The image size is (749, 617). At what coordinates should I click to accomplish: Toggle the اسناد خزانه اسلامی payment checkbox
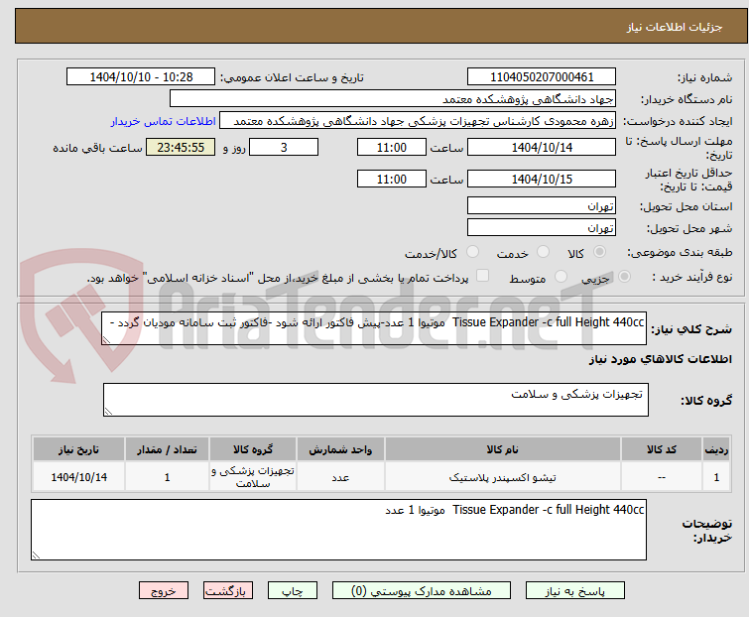pyautogui.click(x=482, y=276)
